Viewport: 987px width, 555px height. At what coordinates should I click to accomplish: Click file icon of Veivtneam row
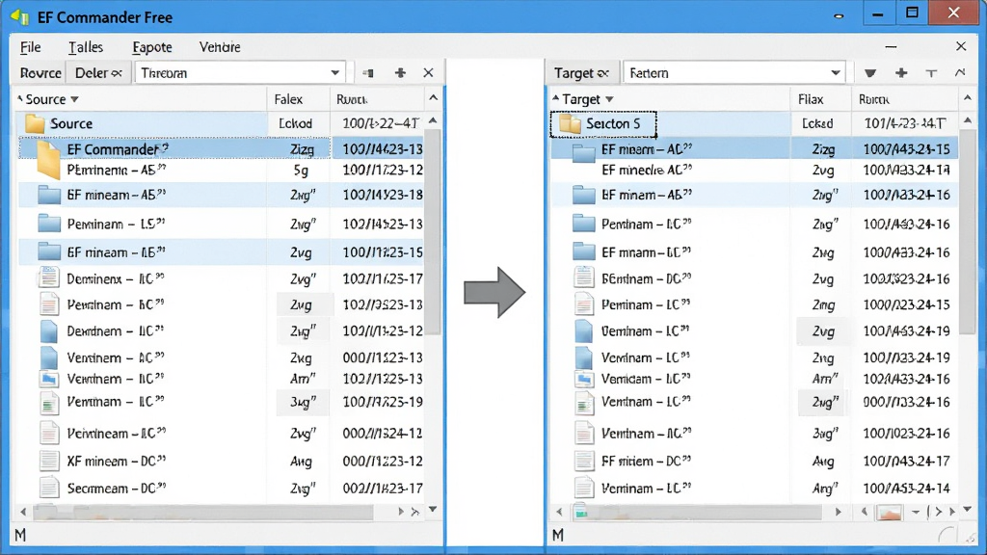pos(49,434)
